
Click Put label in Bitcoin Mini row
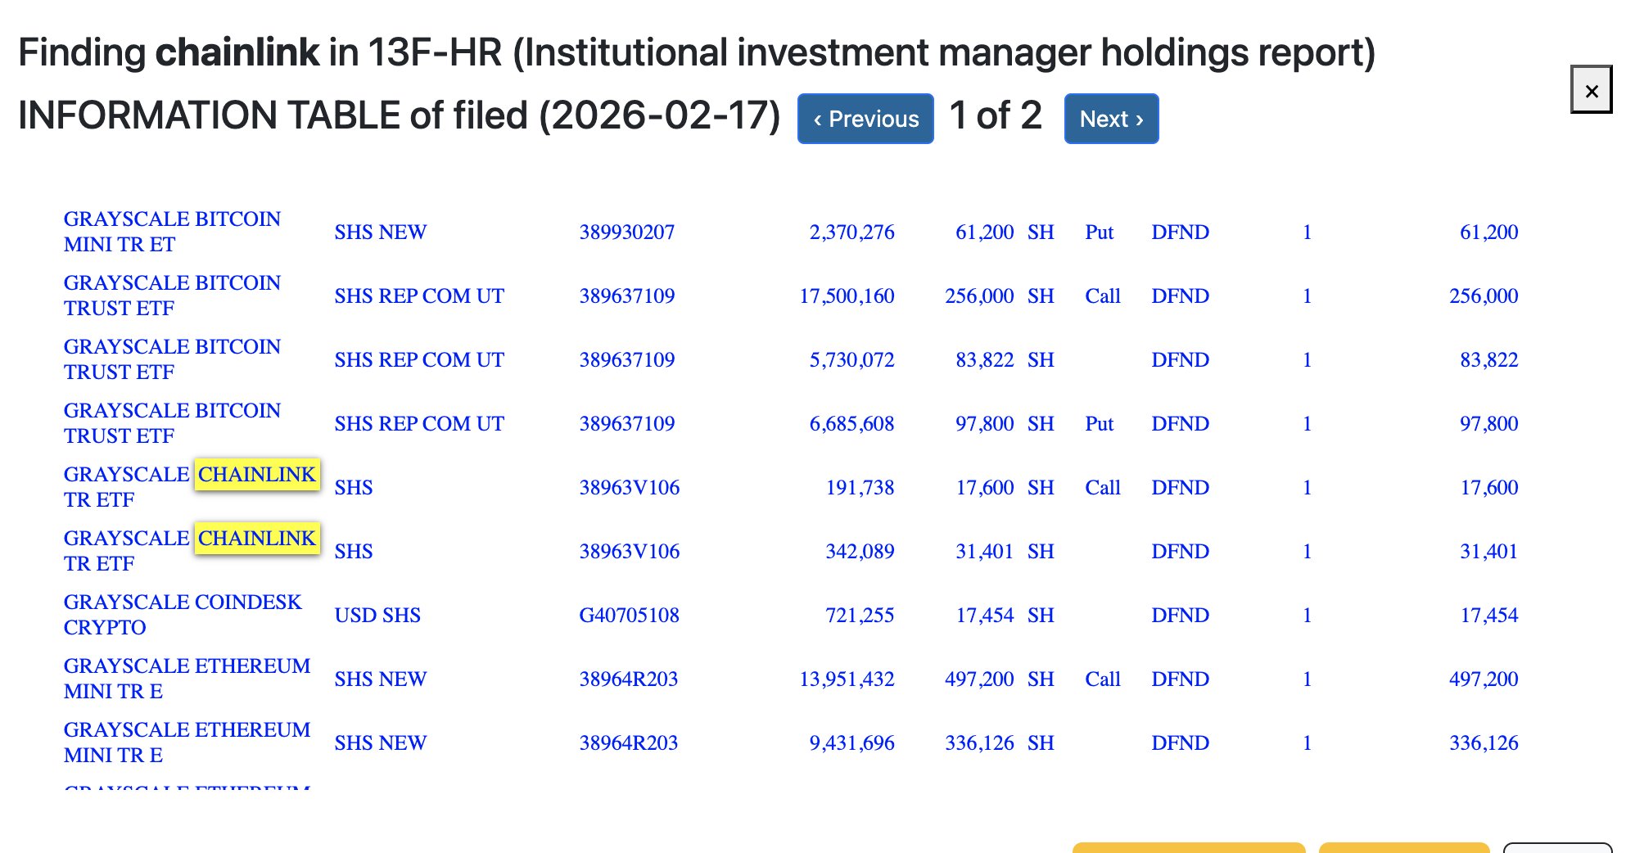click(x=1099, y=232)
